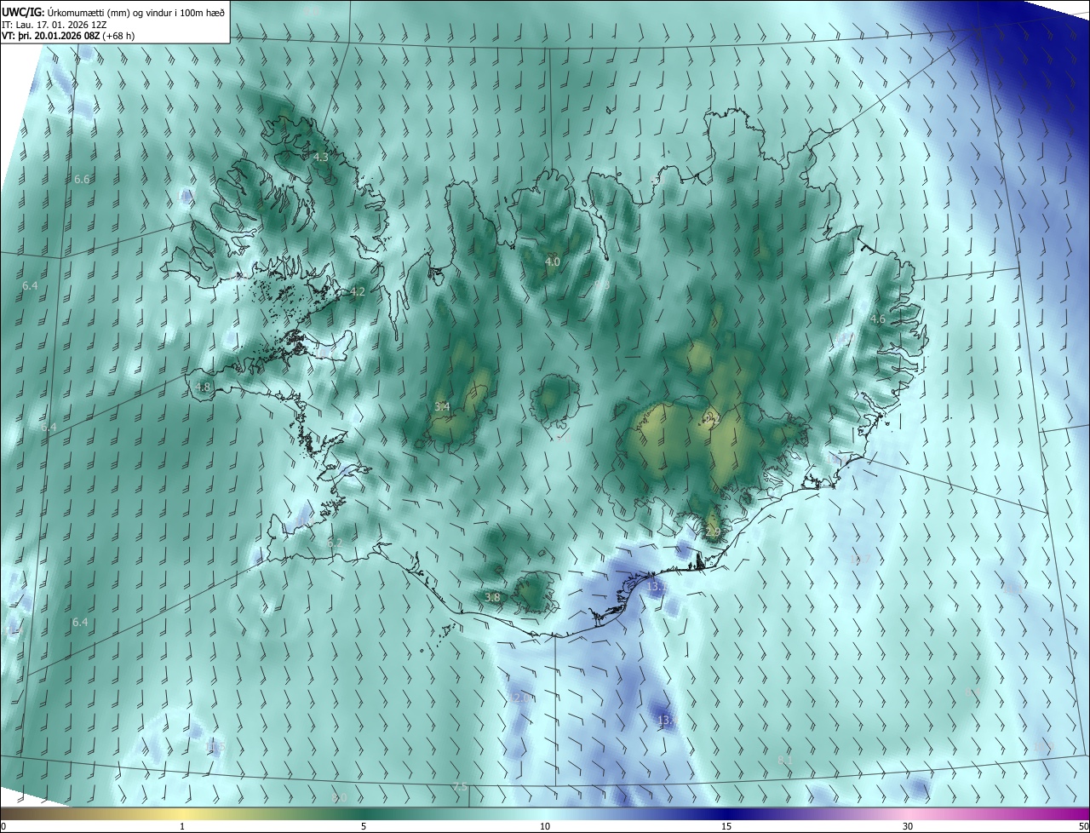Click the 13.4 value label
This screenshot has height=833, width=1090.
click(x=666, y=721)
